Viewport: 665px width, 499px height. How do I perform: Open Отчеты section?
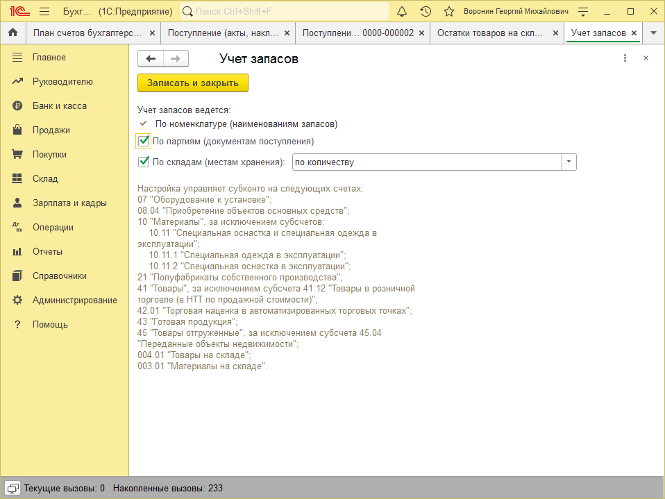tap(47, 251)
